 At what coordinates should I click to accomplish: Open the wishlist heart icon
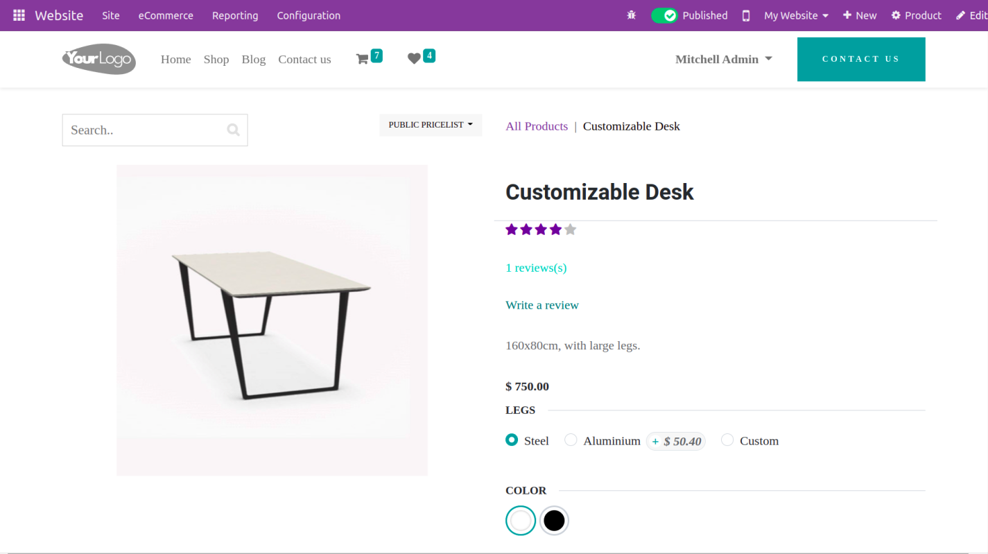(x=414, y=59)
